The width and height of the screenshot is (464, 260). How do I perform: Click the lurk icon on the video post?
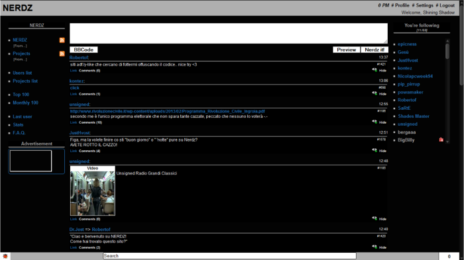375,218
